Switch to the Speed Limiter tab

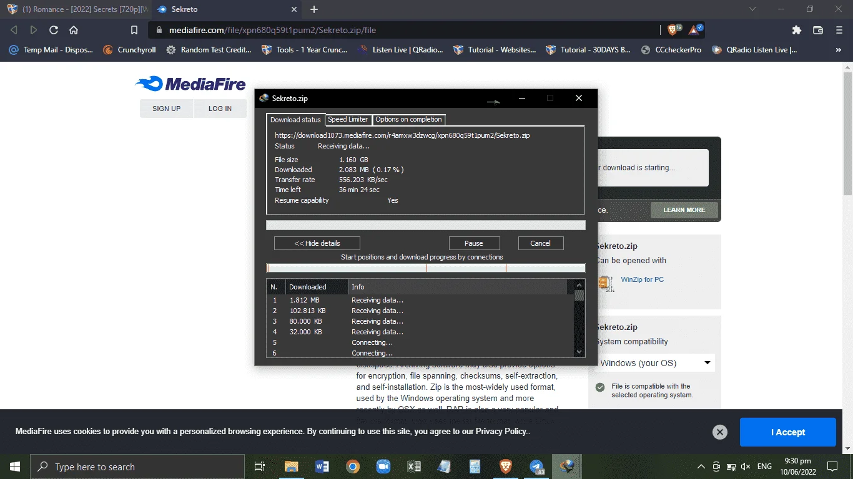coord(348,119)
